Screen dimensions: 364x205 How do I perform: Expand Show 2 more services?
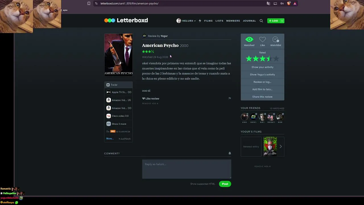point(118,124)
